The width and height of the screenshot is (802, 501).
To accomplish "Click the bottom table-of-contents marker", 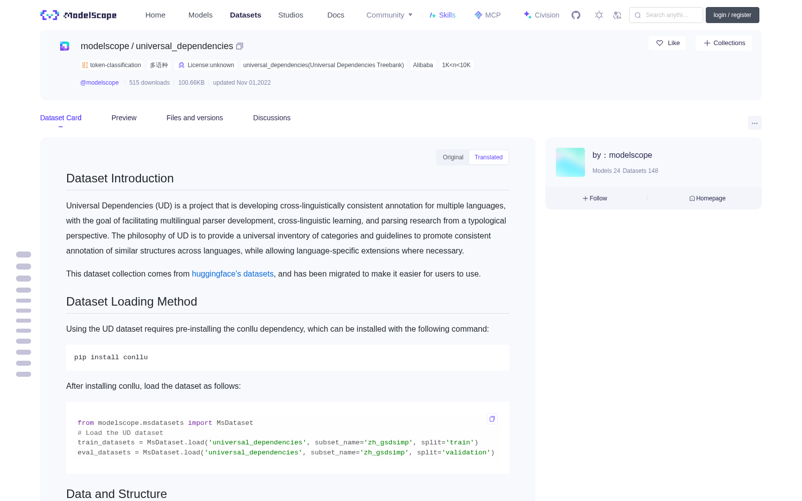I will (24, 374).
